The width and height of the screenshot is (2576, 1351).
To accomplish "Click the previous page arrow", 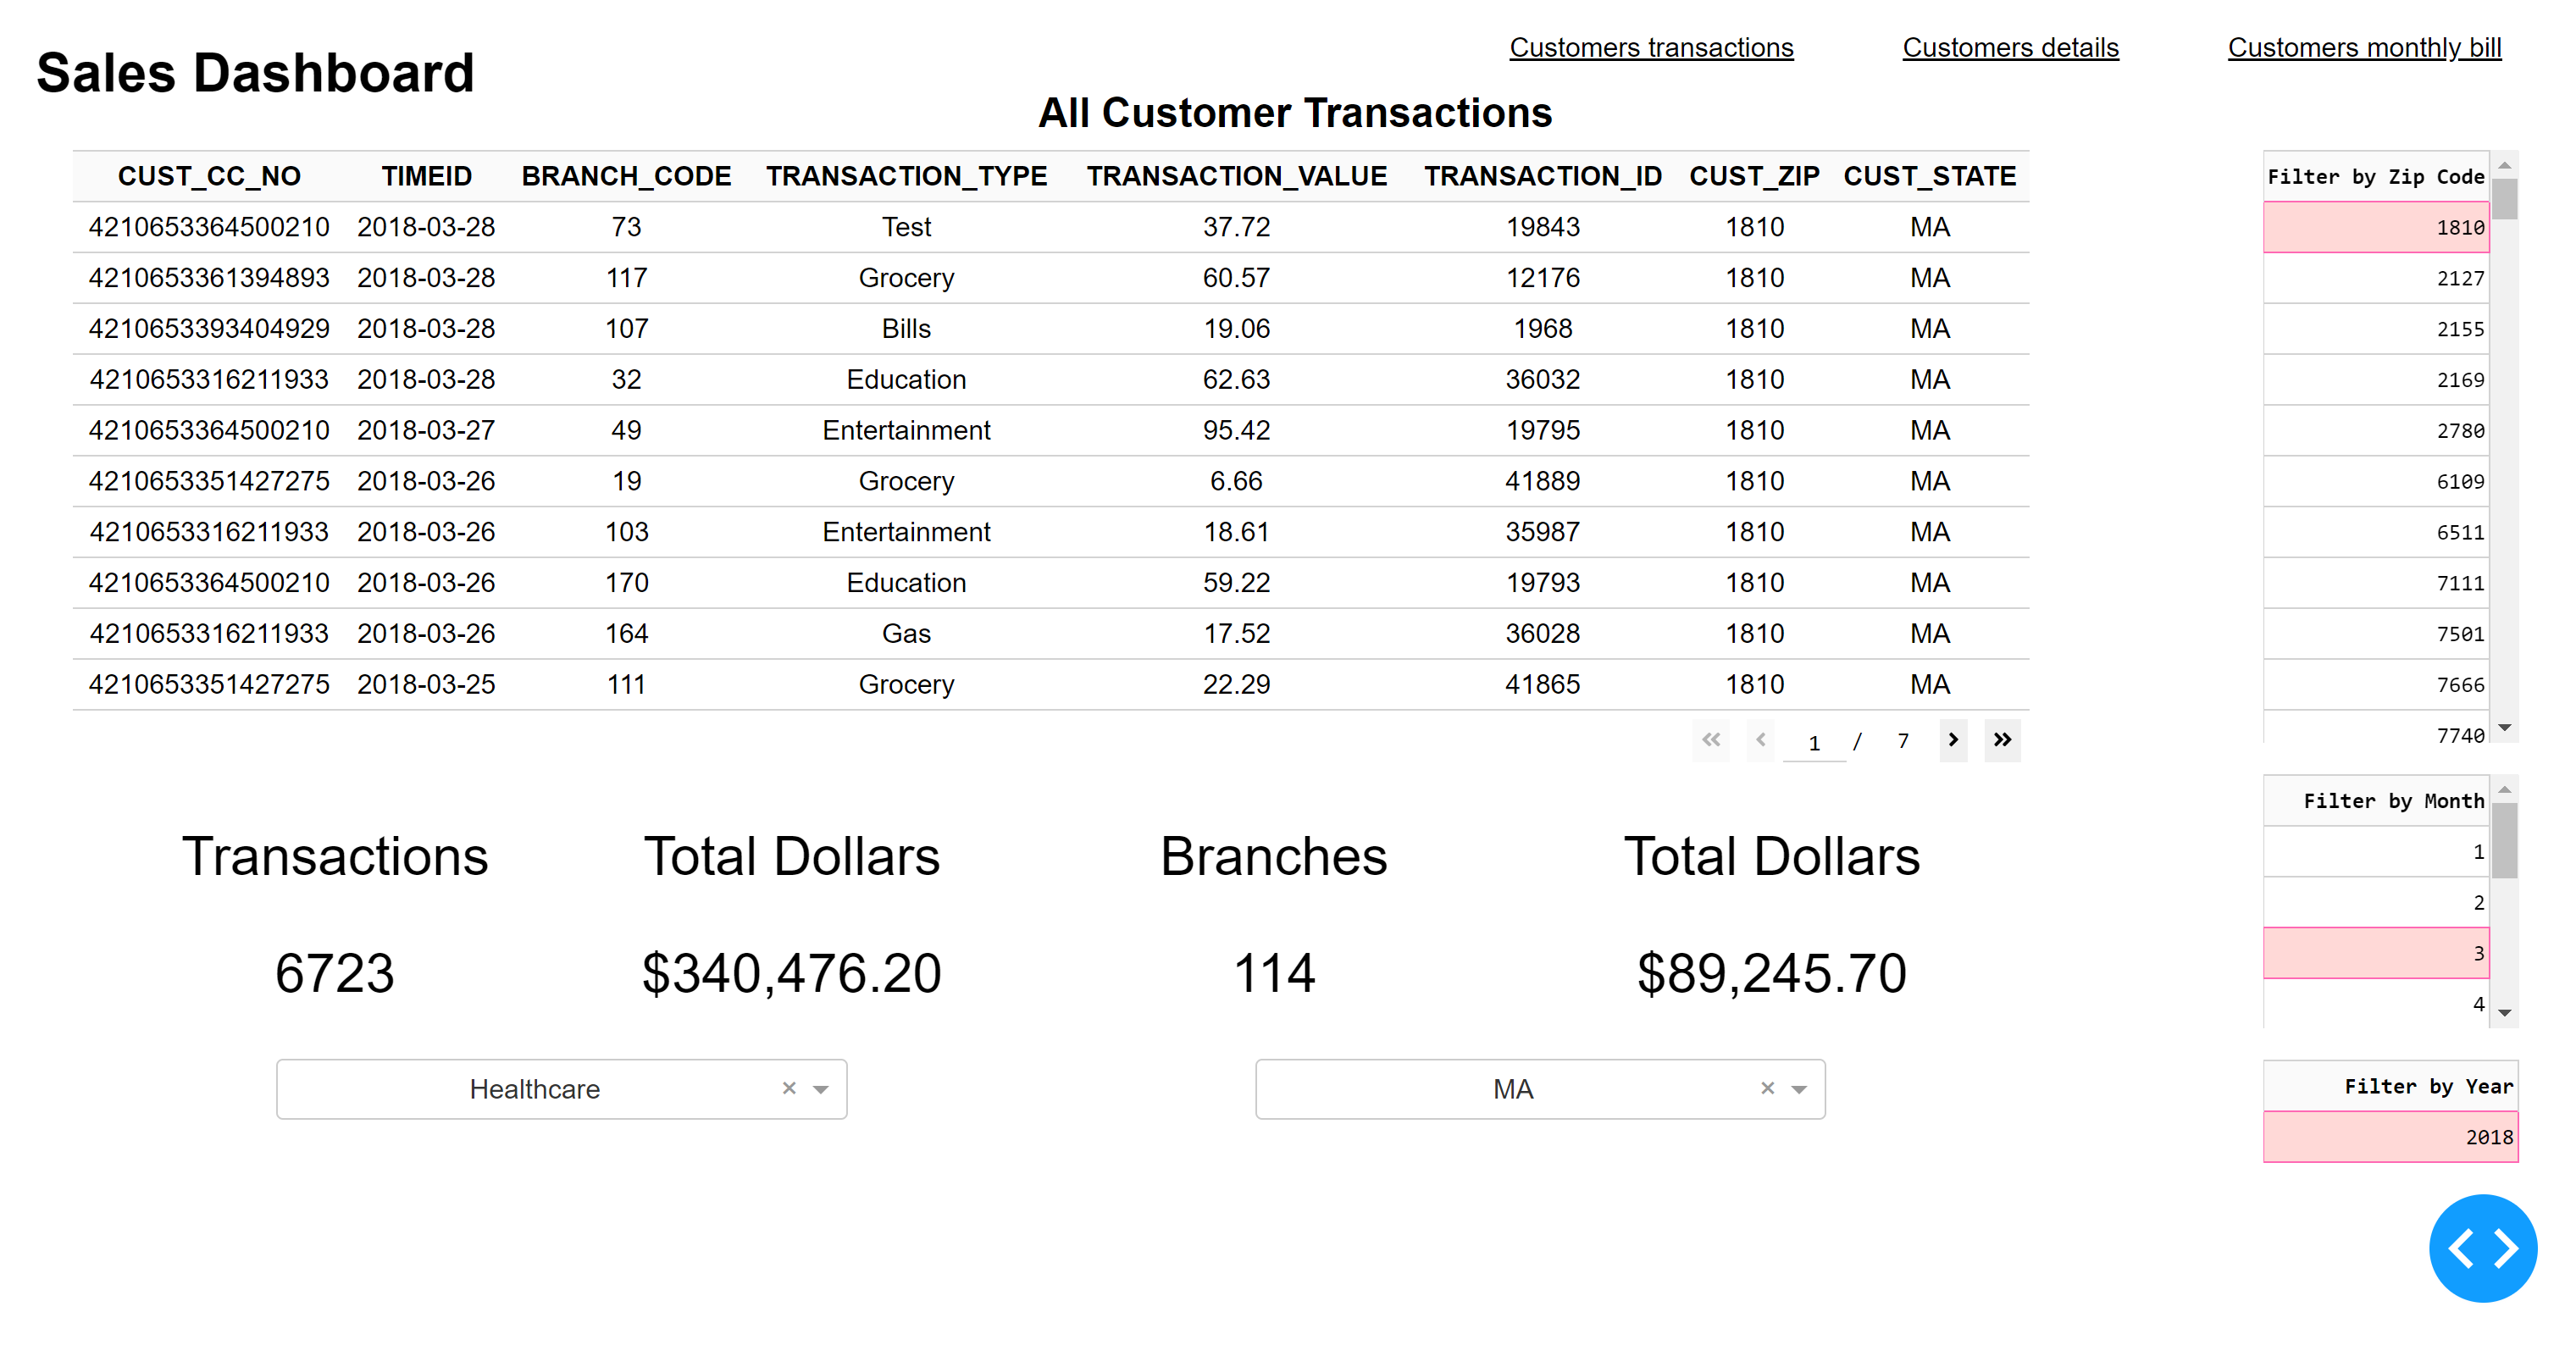I will pos(1760,741).
